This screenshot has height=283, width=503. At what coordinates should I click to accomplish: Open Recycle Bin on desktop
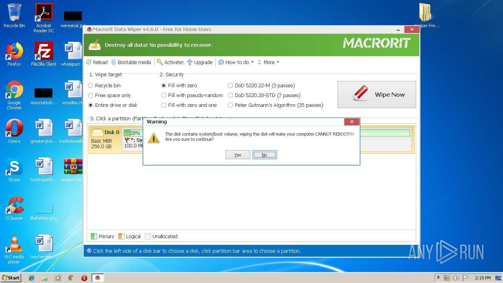click(x=14, y=16)
